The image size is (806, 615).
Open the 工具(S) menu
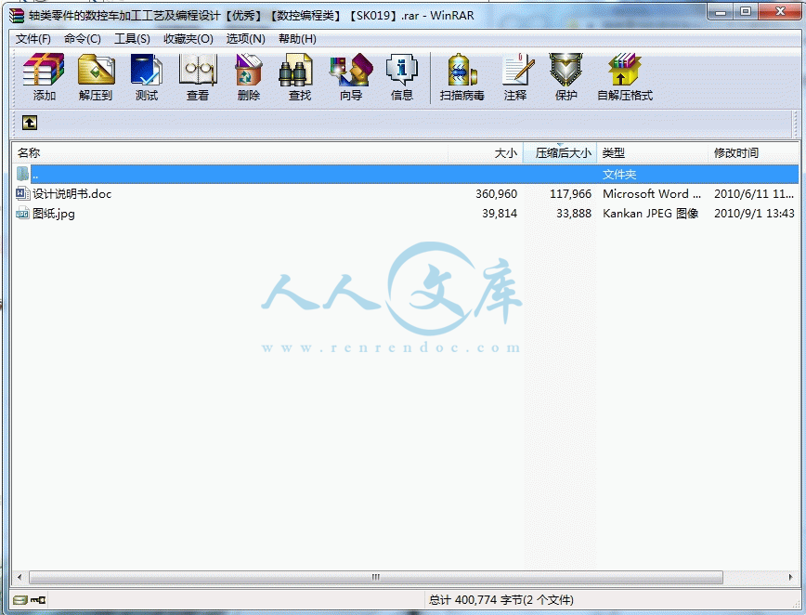point(132,39)
